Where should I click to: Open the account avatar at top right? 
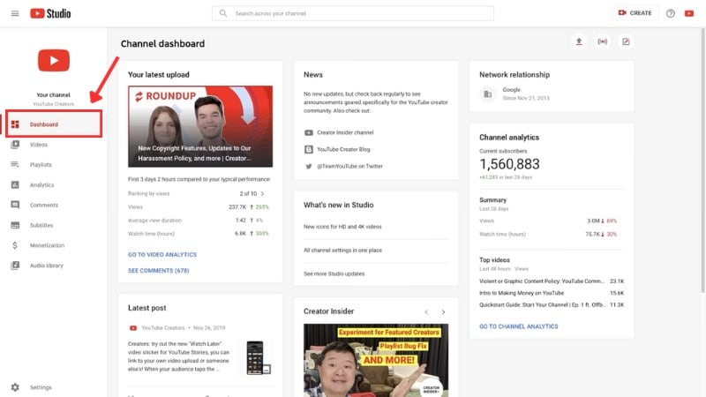[689, 13]
